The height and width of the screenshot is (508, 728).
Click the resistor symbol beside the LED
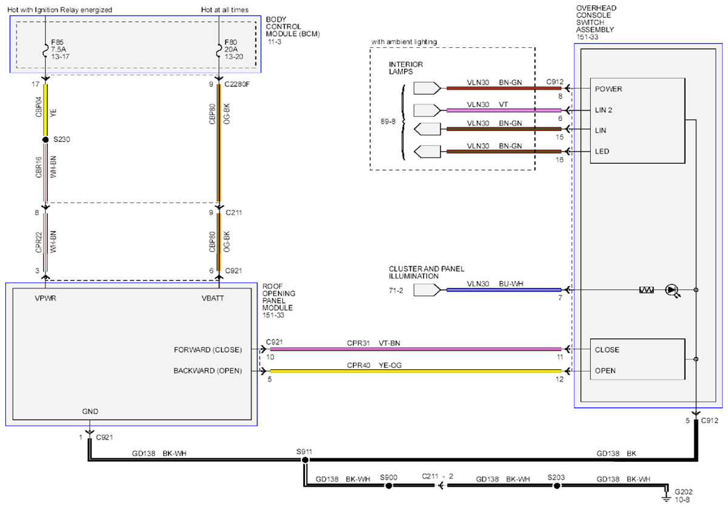(646, 290)
